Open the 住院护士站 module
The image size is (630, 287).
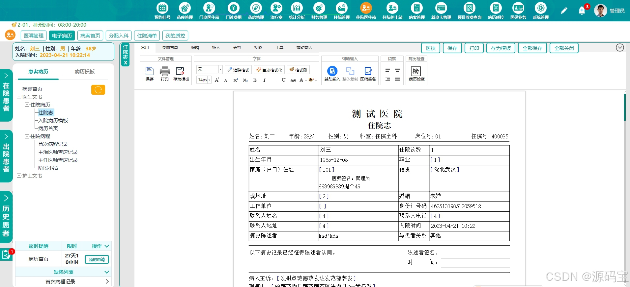pyautogui.click(x=392, y=11)
